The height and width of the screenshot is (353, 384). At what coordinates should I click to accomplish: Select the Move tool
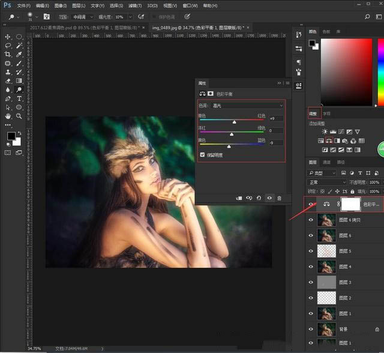coord(8,37)
